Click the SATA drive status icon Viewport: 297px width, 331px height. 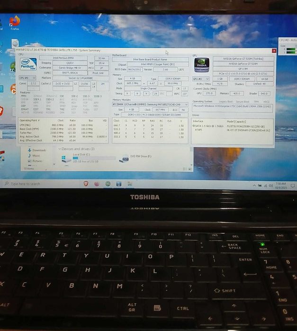[193, 126]
